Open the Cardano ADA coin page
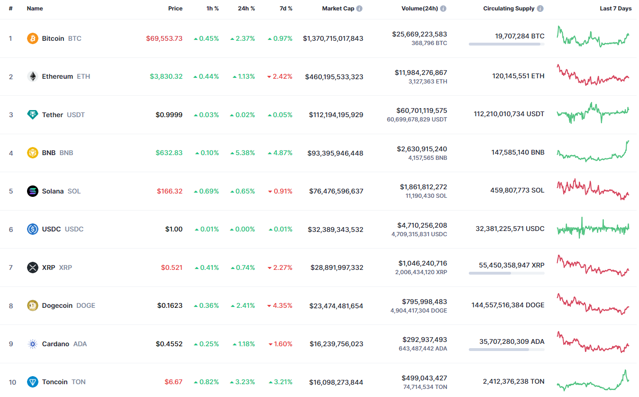This screenshot has height=397, width=639. point(55,344)
